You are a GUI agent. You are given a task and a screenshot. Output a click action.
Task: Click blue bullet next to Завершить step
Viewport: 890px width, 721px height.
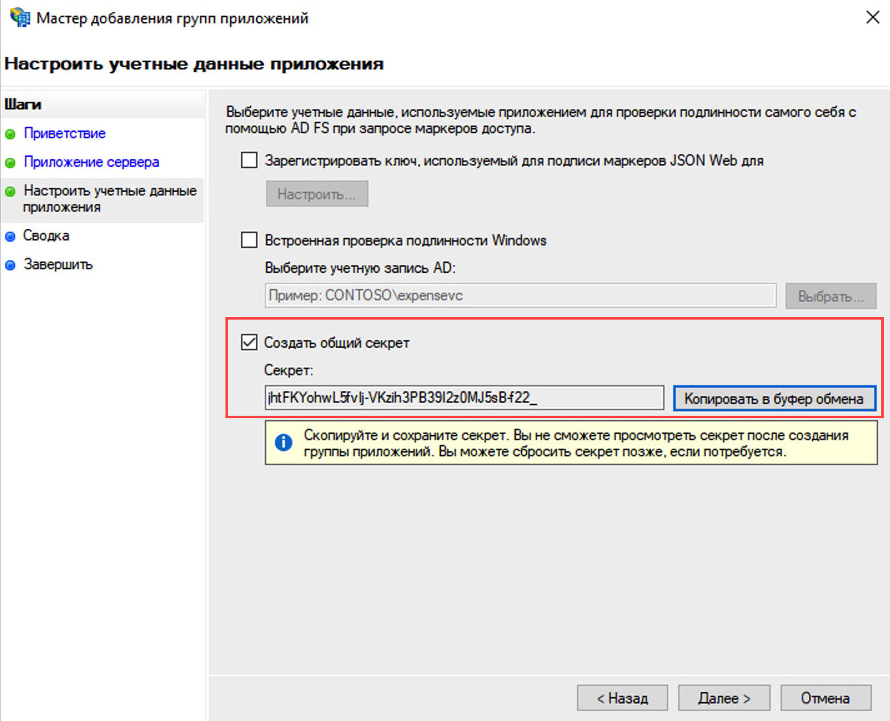[x=10, y=265]
